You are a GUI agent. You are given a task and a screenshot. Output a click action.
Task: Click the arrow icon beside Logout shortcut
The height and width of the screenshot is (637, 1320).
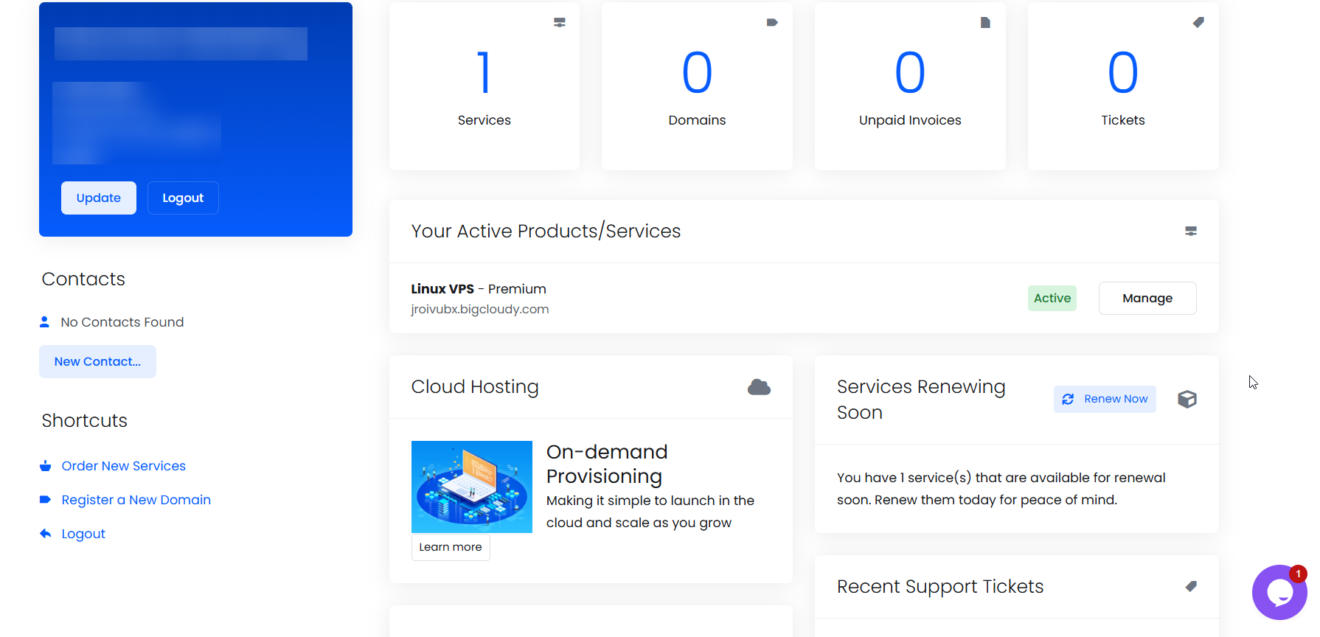(45, 534)
